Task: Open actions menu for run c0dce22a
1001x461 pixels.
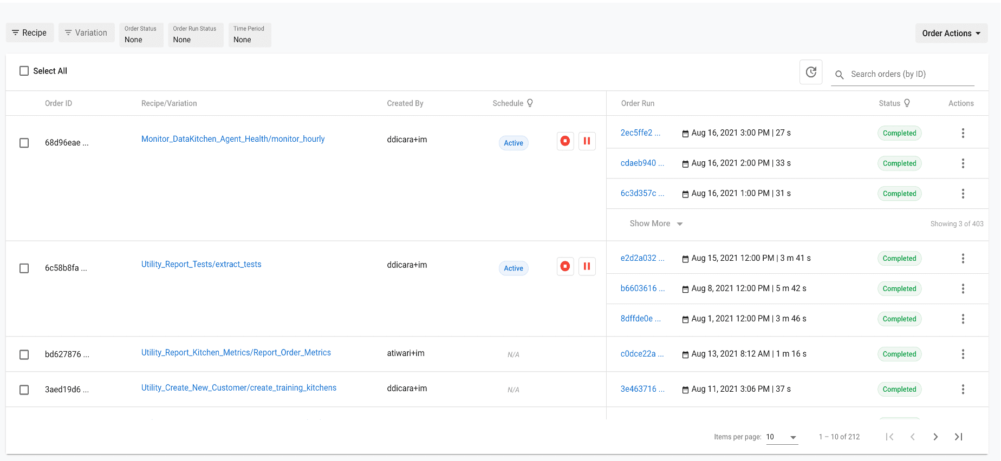Action: click(x=963, y=354)
